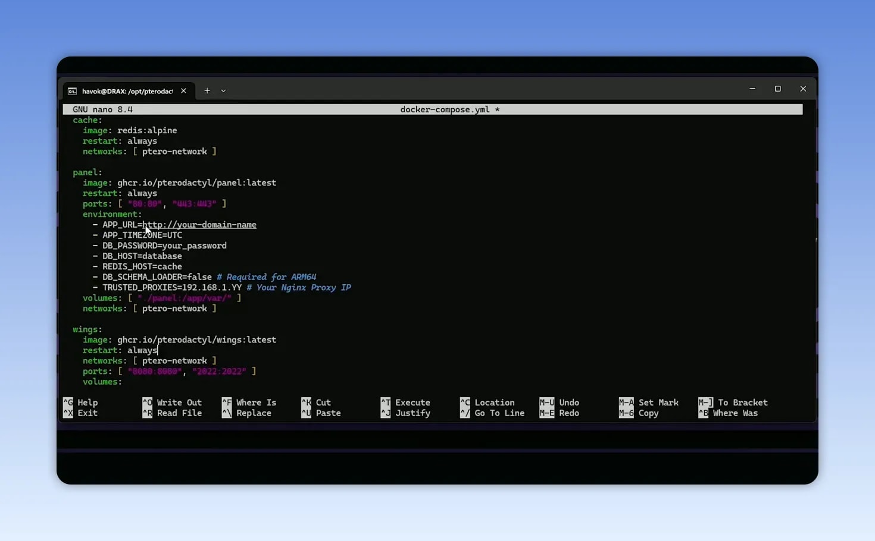Click the ^F Where Is shortcut
875x541 pixels.
249,402
